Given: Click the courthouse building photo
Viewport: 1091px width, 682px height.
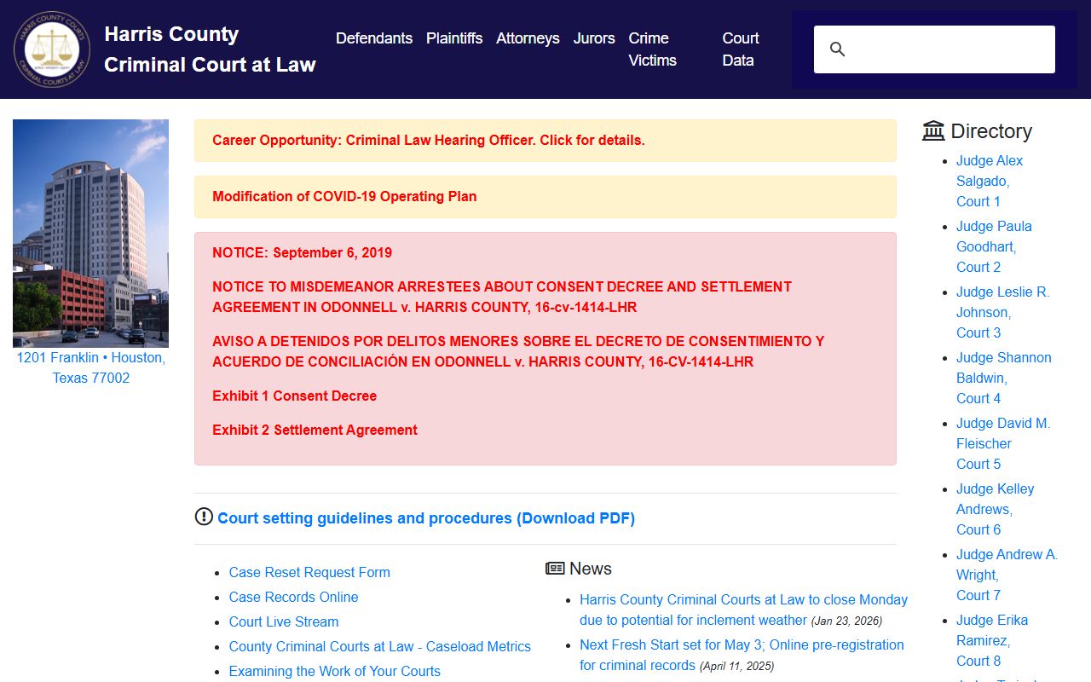Looking at the screenshot, I should (x=90, y=234).
